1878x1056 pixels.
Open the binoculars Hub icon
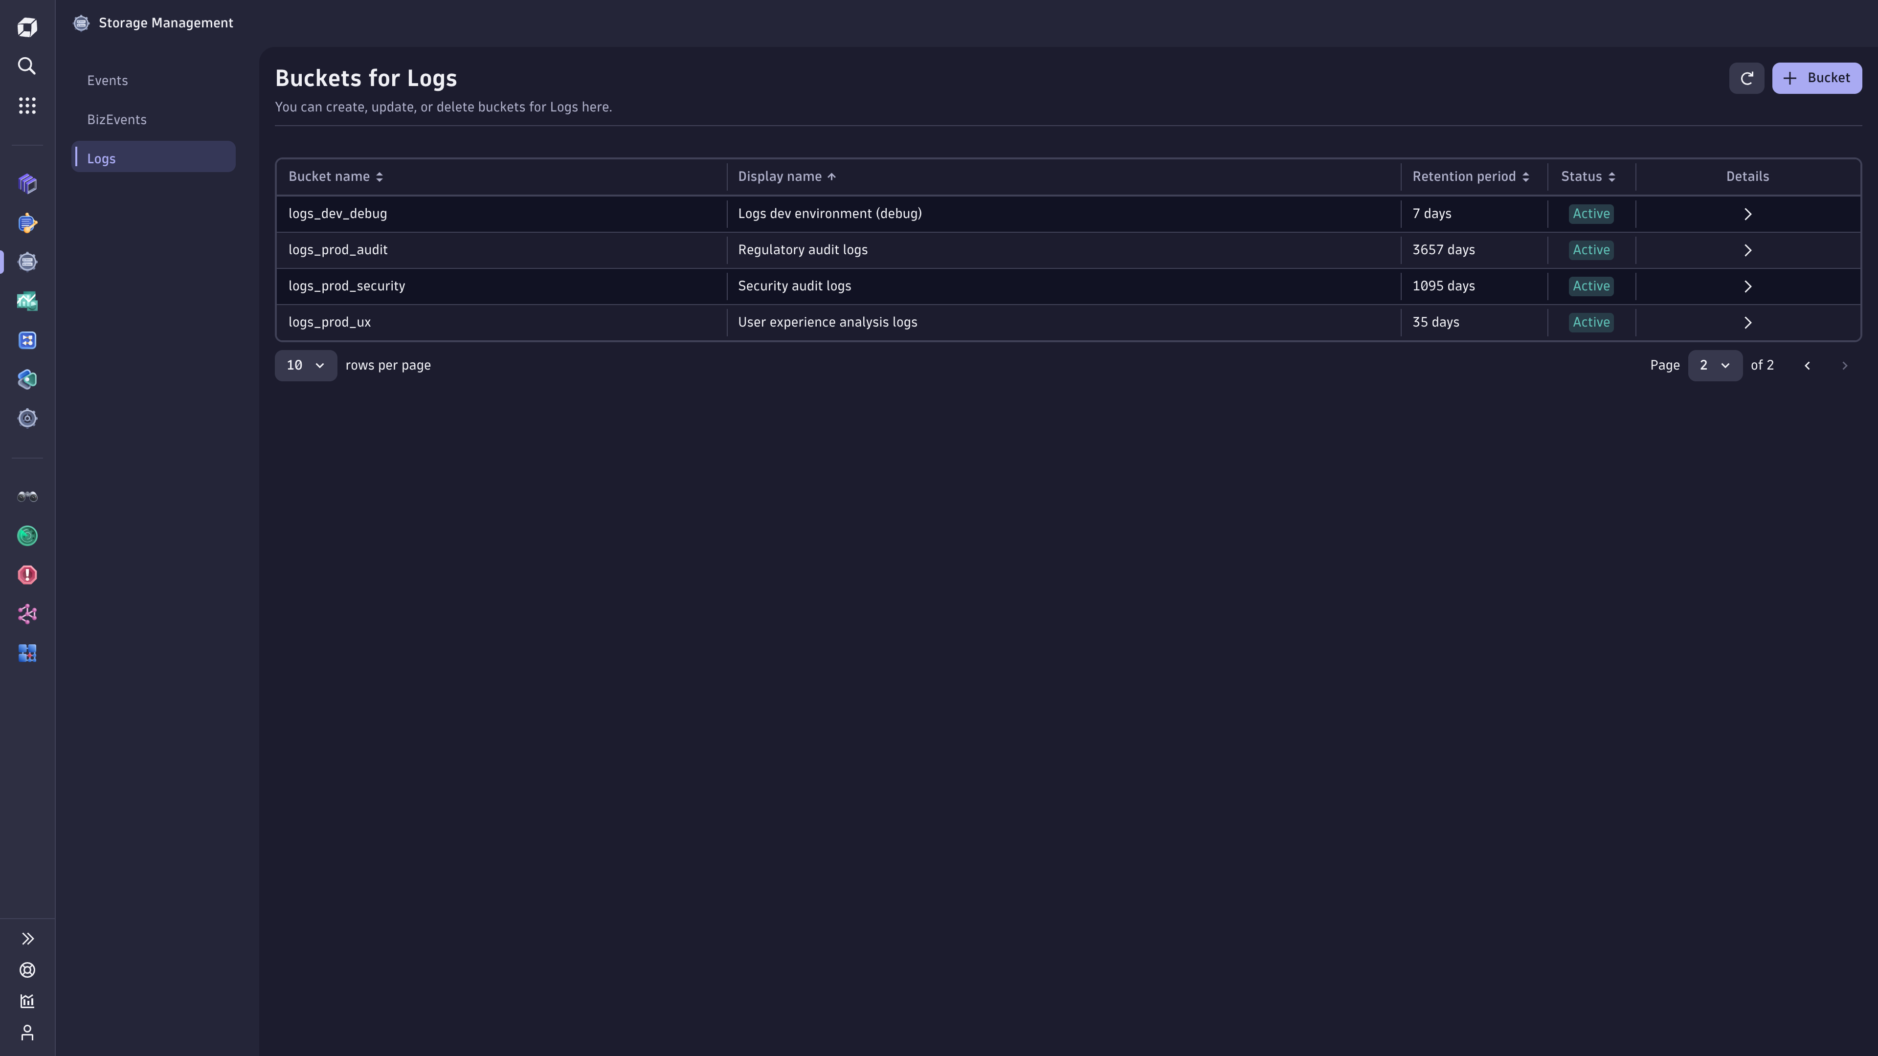point(27,496)
